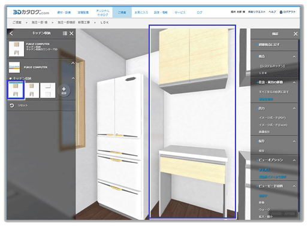
Task: Toggle 完成図イメージで表示 view option
Action: 273,177
